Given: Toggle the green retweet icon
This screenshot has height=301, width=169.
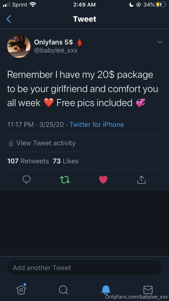Looking at the screenshot, I should click(x=65, y=180).
